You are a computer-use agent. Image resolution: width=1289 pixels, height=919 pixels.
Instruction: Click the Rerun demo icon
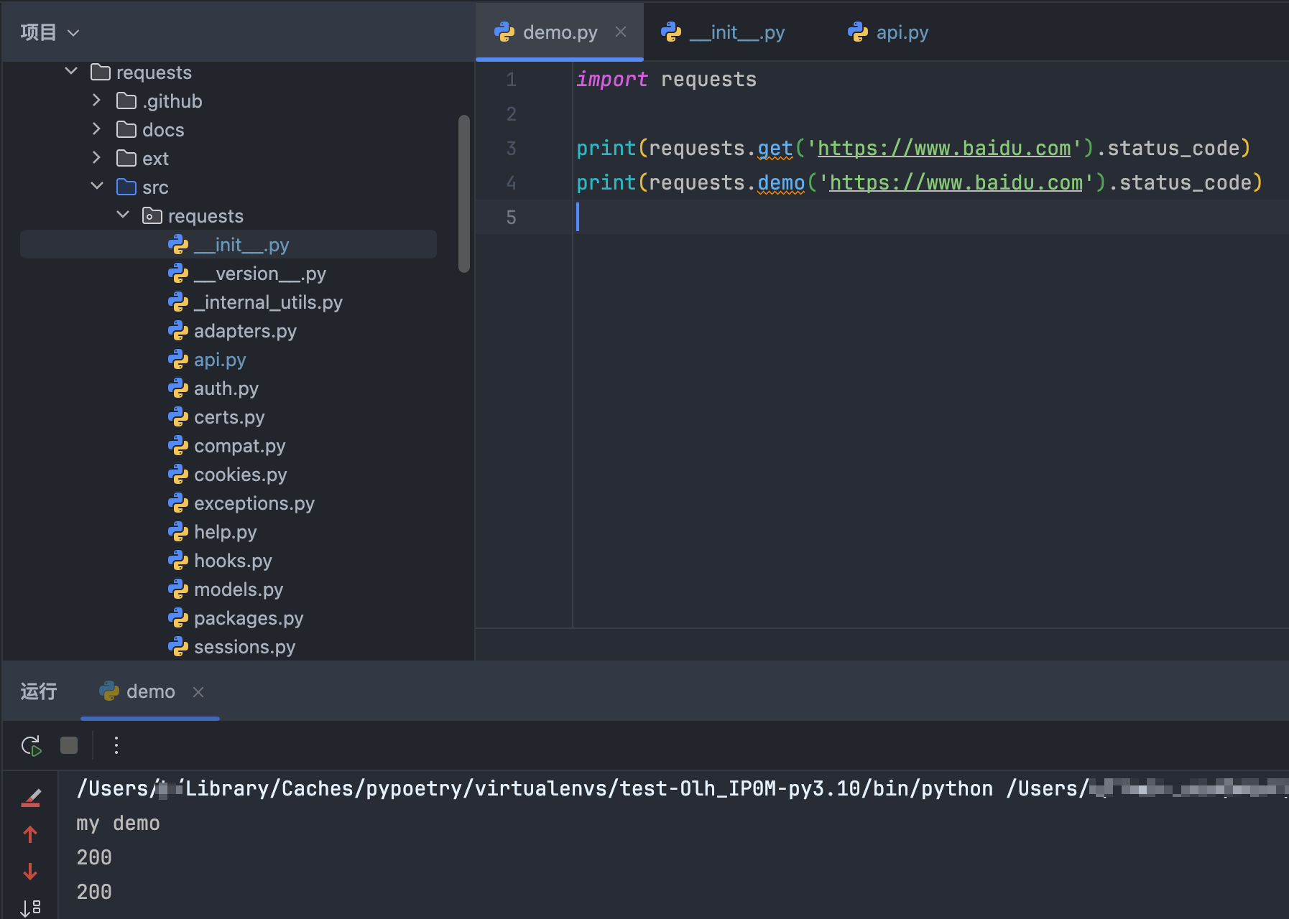31,746
